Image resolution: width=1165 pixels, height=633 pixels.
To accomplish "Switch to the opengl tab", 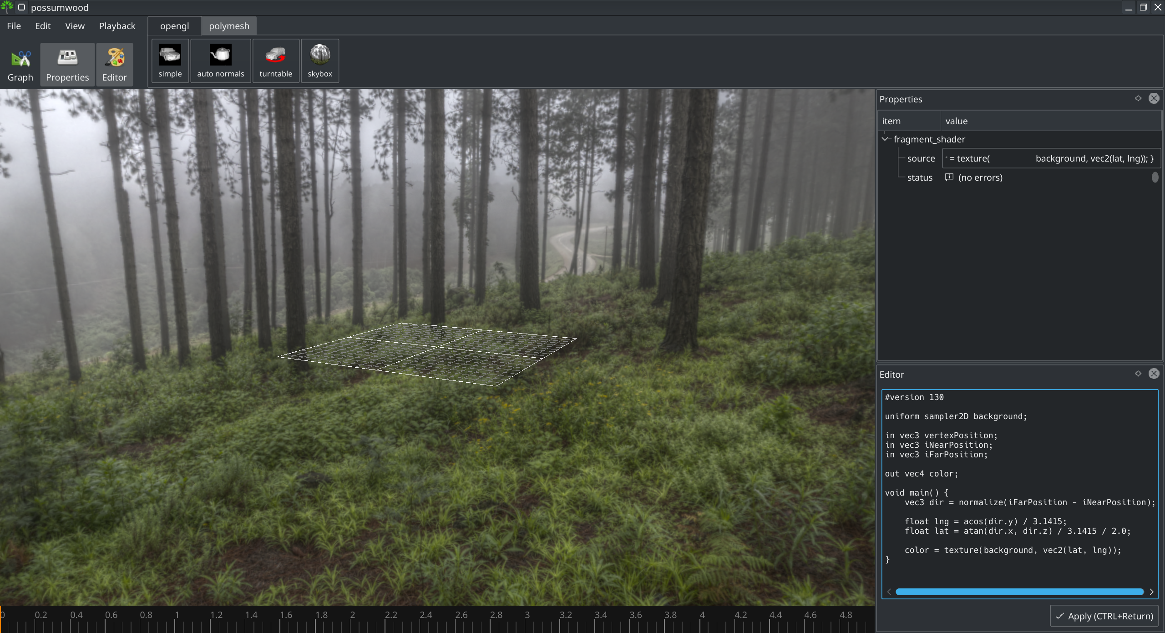I will 174,26.
